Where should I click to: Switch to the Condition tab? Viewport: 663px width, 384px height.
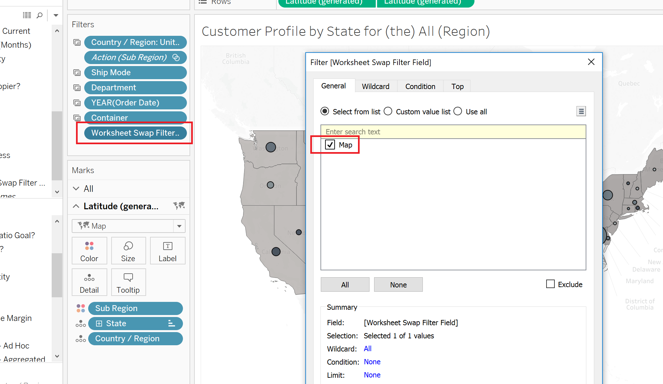[x=420, y=86]
